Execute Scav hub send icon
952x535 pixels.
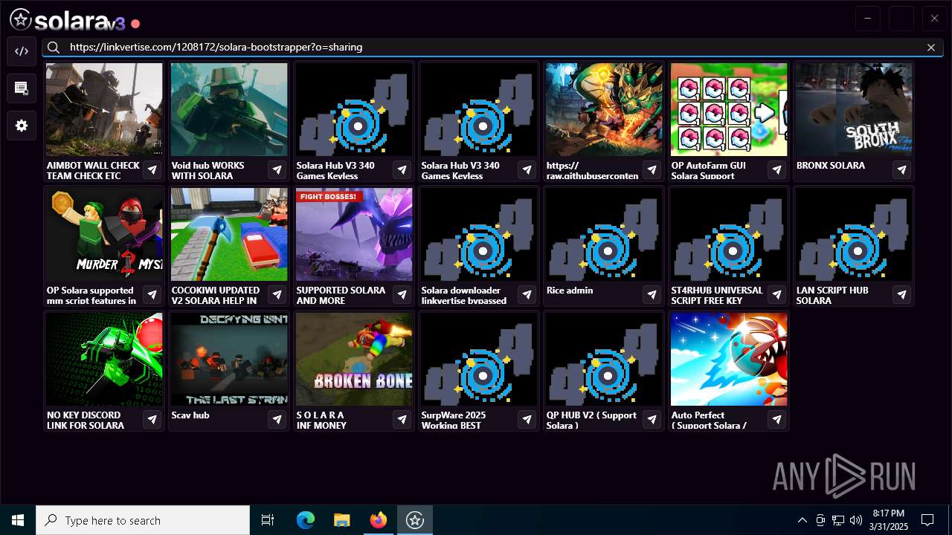(x=277, y=420)
